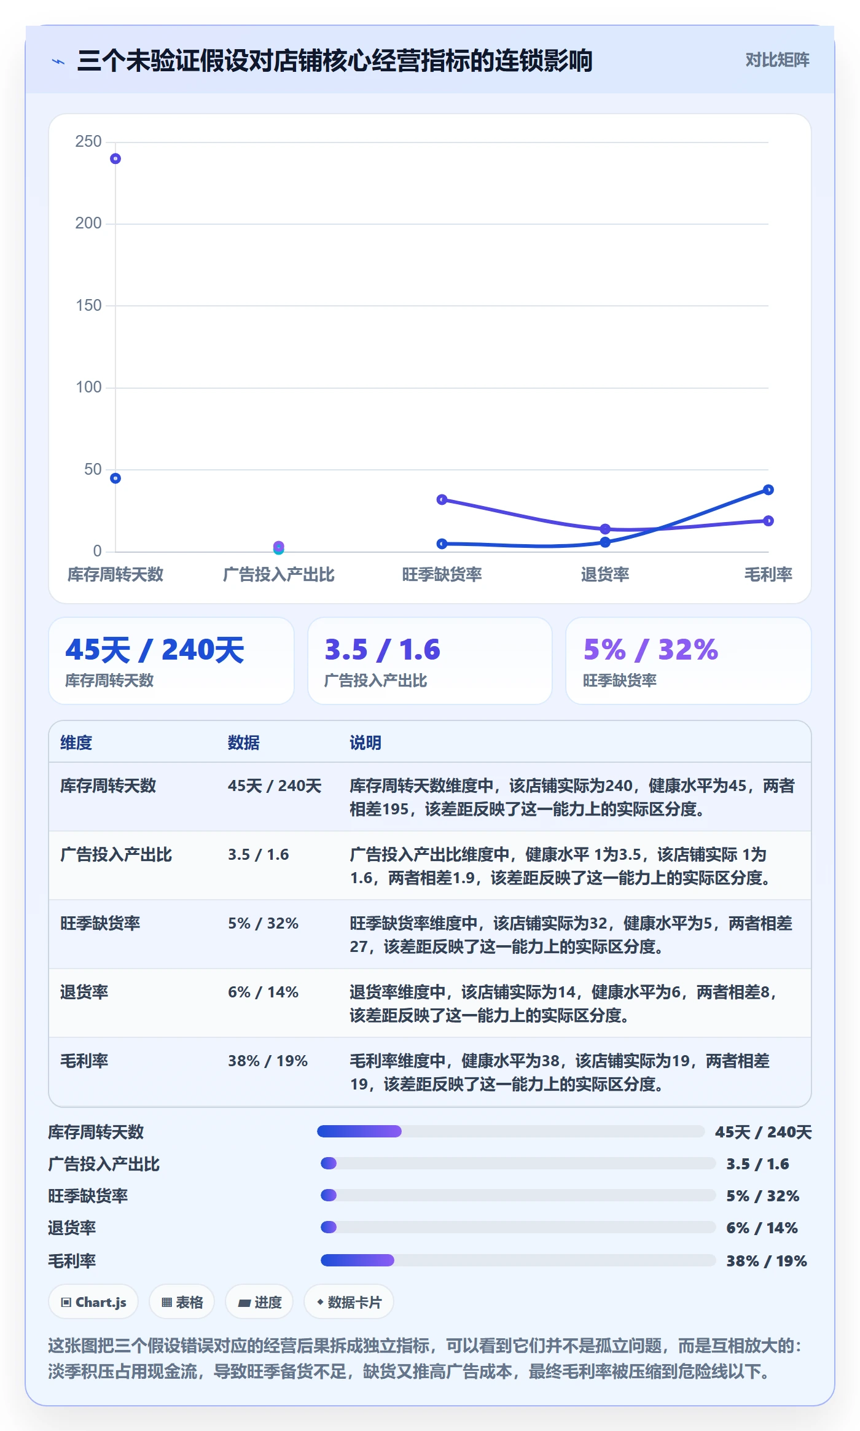Click the chart x-axis label 退货率

coord(605,574)
